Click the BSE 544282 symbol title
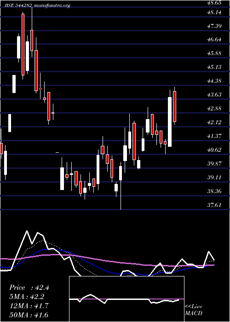230x322 pixels. (x=18, y=6)
